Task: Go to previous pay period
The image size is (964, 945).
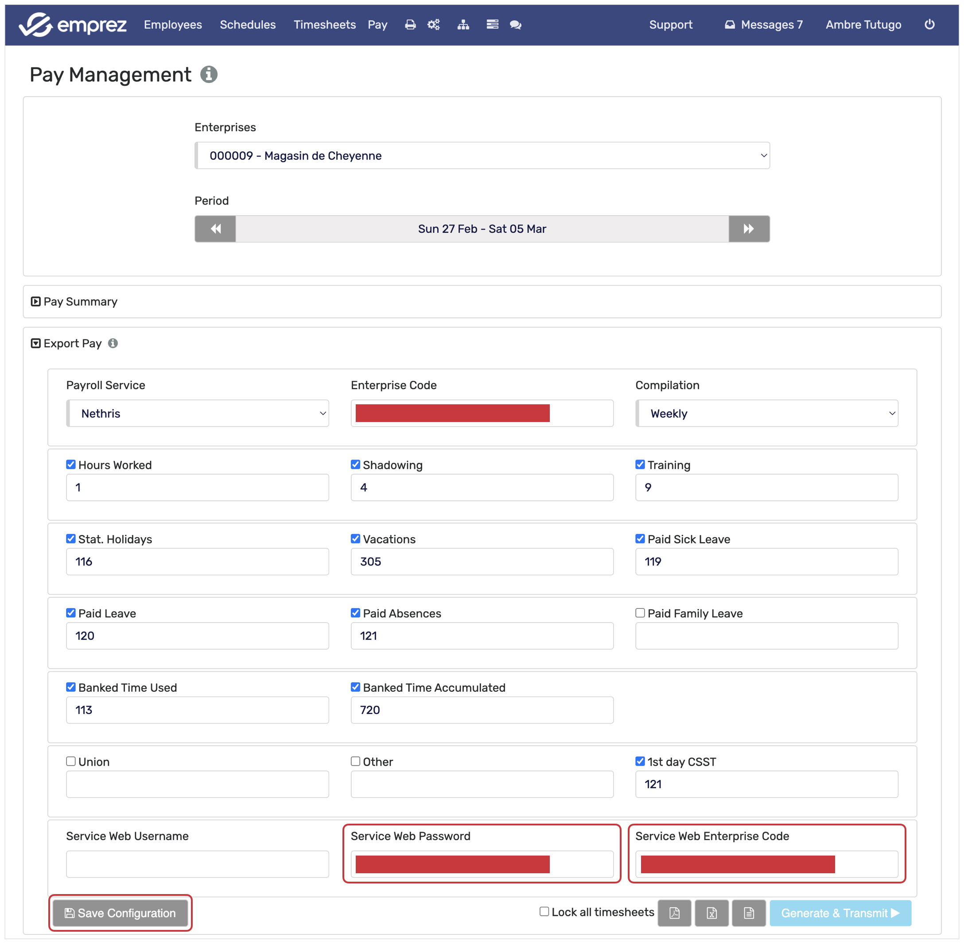Action: (215, 229)
